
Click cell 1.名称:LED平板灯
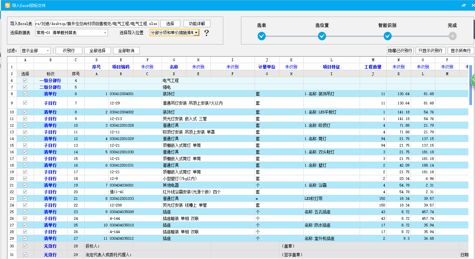[331, 112]
